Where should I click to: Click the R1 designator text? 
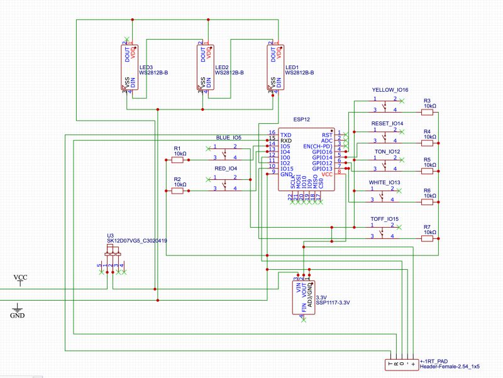point(177,148)
